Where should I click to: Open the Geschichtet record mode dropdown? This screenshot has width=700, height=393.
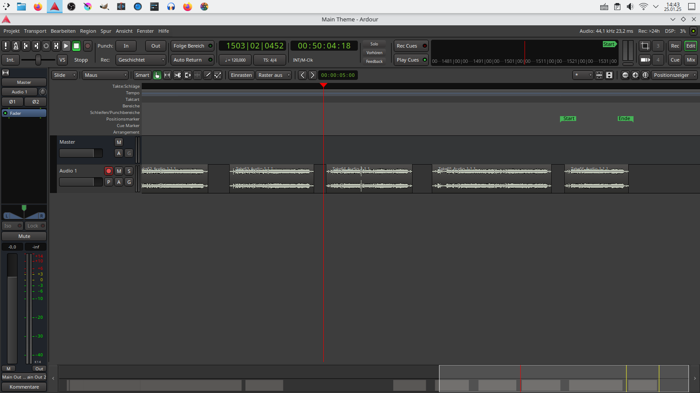[x=141, y=60]
